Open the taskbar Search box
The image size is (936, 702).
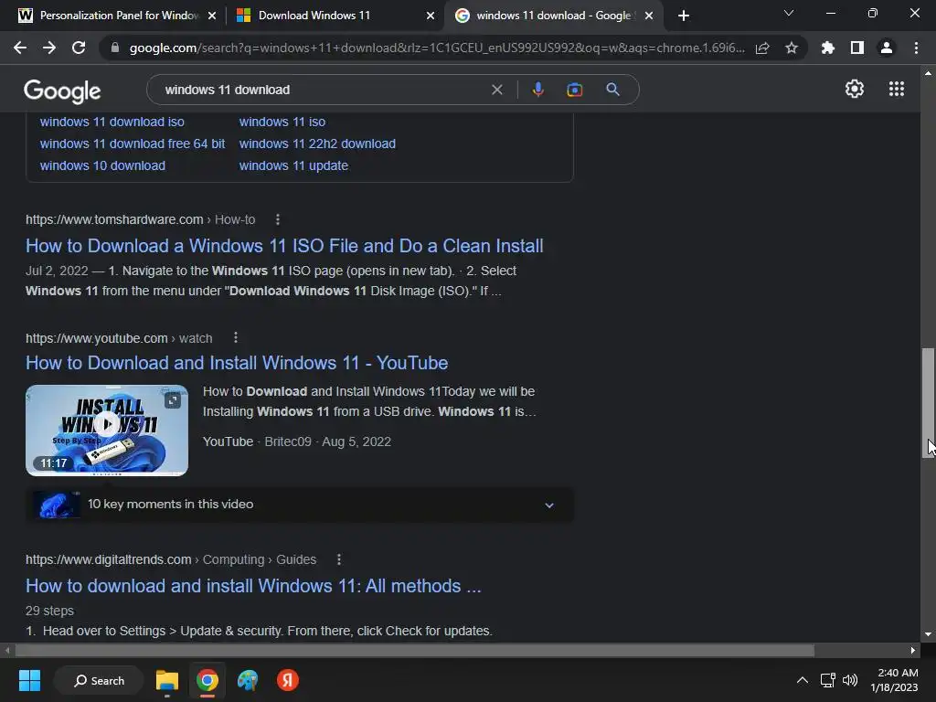pyautogui.click(x=99, y=680)
